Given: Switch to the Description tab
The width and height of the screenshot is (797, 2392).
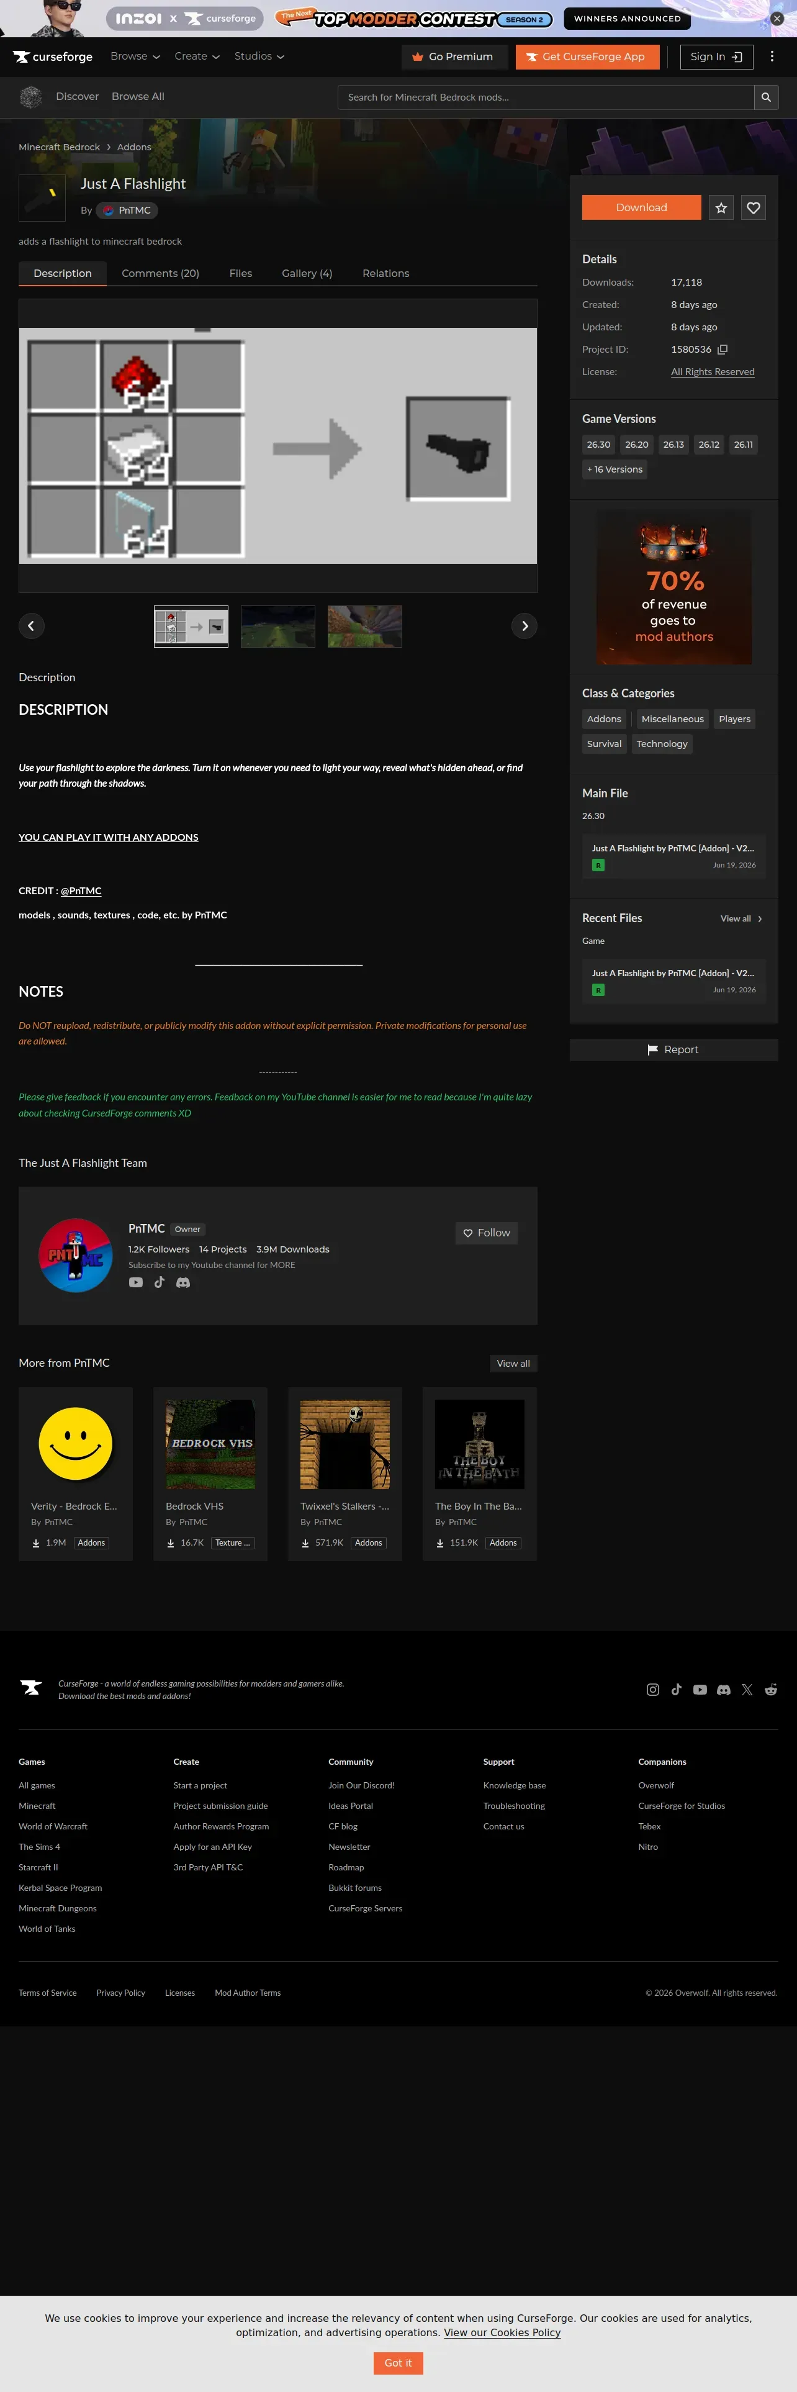Looking at the screenshot, I should coord(62,274).
